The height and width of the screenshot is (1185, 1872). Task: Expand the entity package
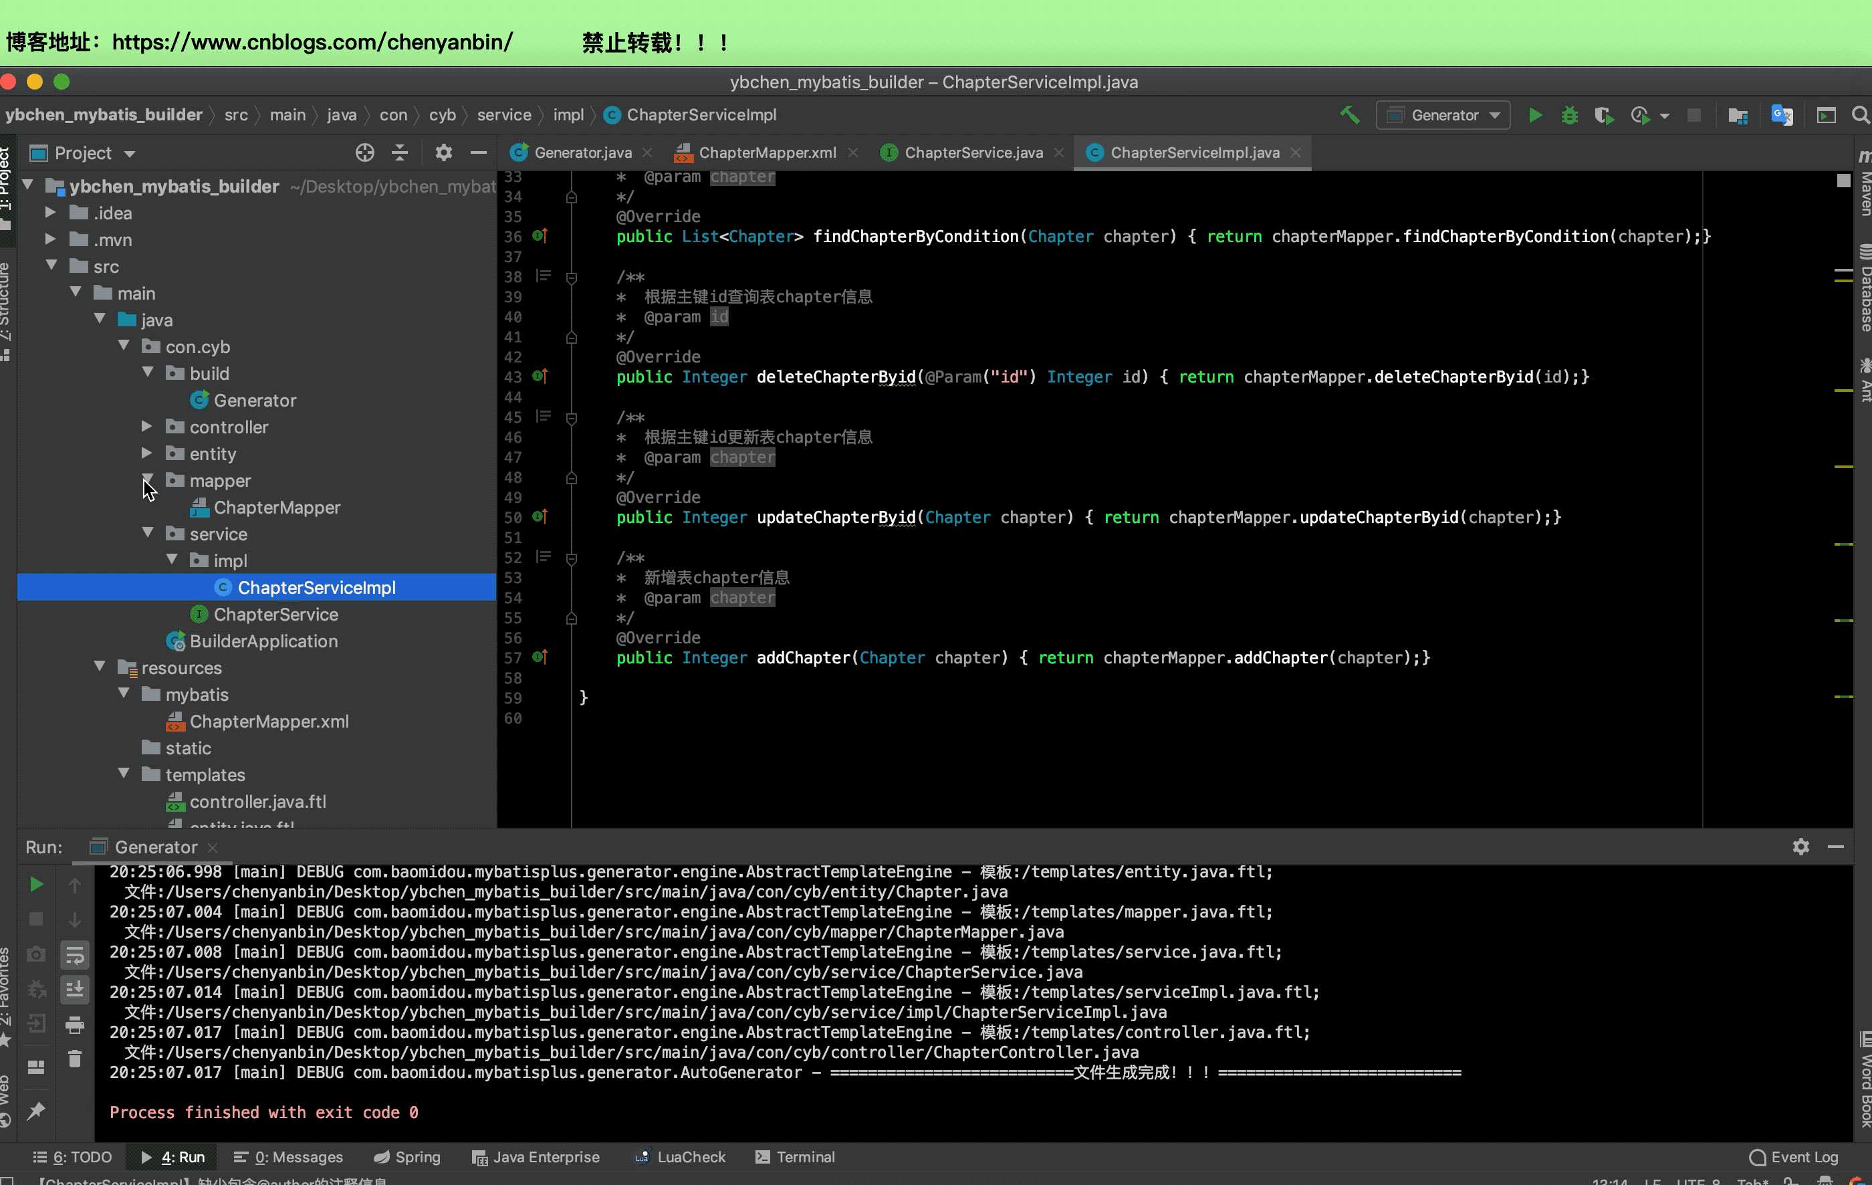(x=147, y=453)
